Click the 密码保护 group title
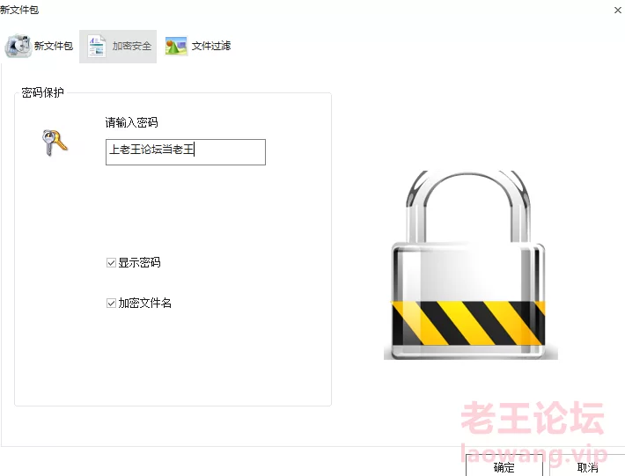 42,92
